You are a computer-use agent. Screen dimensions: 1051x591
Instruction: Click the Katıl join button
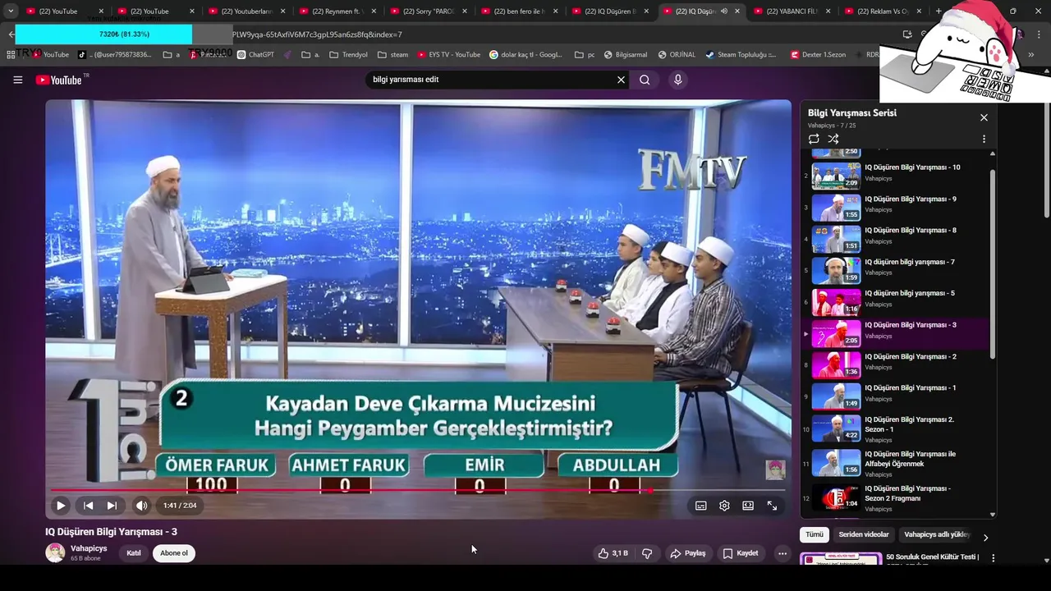pos(134,553)
